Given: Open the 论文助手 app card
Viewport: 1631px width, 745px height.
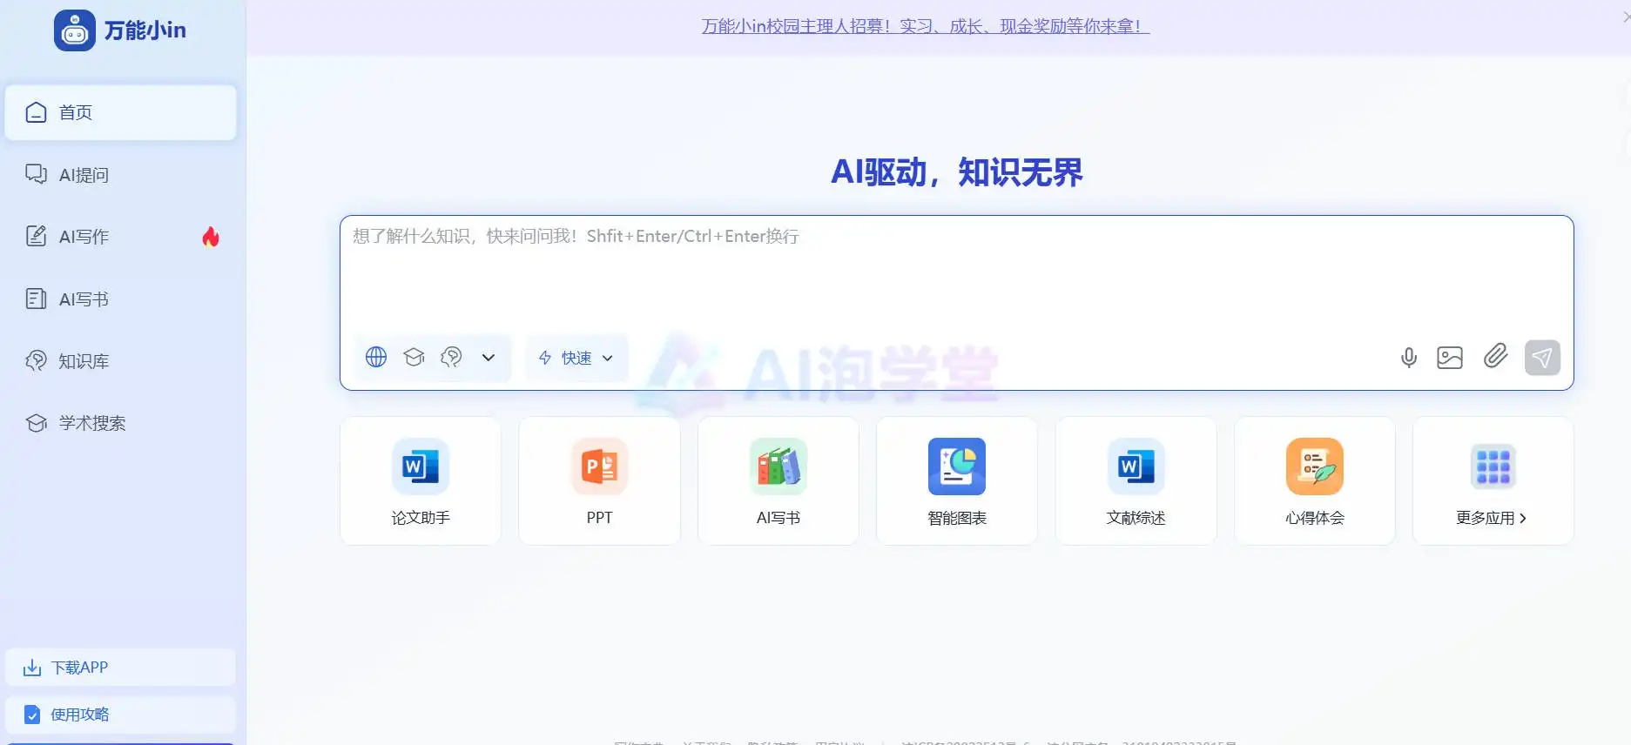Looking at the screenshot, I should [421, 480].
